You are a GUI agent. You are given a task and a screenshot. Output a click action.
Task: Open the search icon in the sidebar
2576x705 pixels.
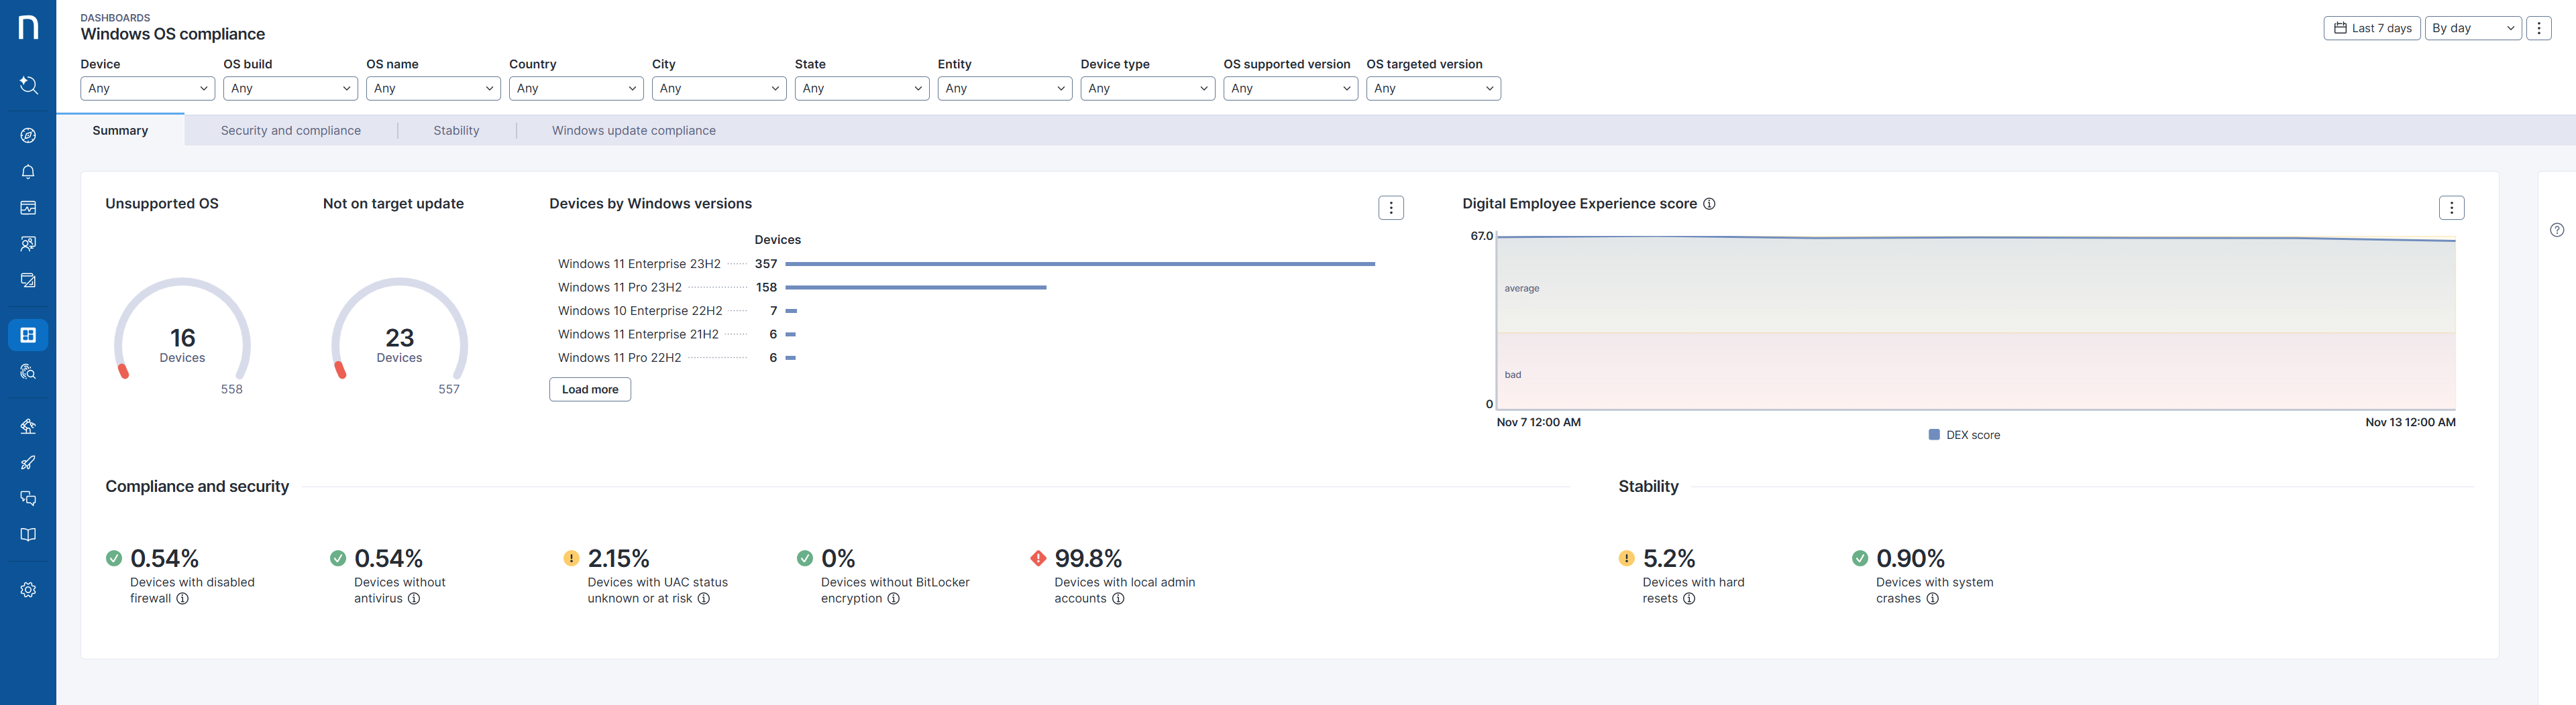pos(28,86)
